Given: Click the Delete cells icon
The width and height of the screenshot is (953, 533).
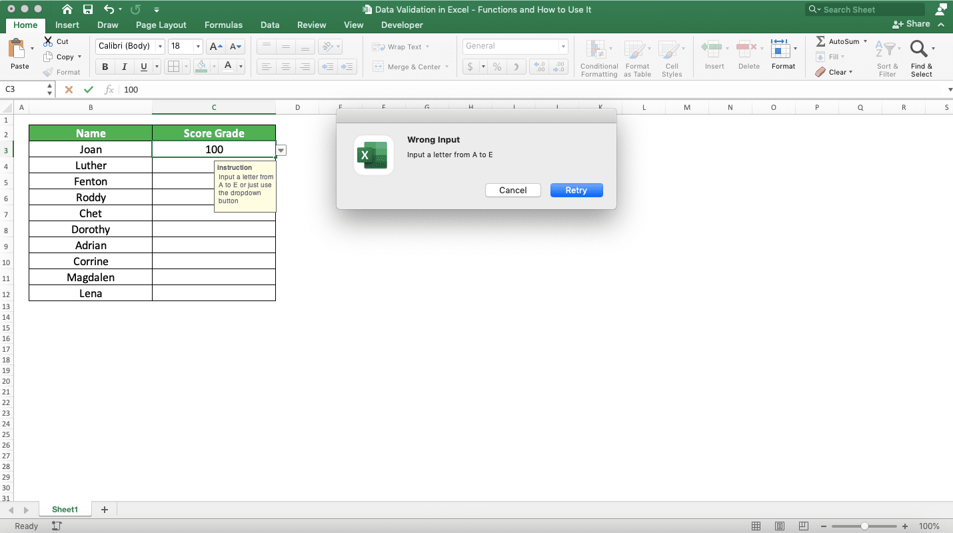Looking at the screenshot, I should (746, 48).
